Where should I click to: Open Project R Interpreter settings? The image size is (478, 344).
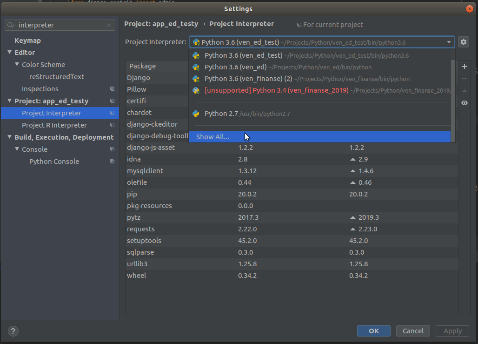54,125
